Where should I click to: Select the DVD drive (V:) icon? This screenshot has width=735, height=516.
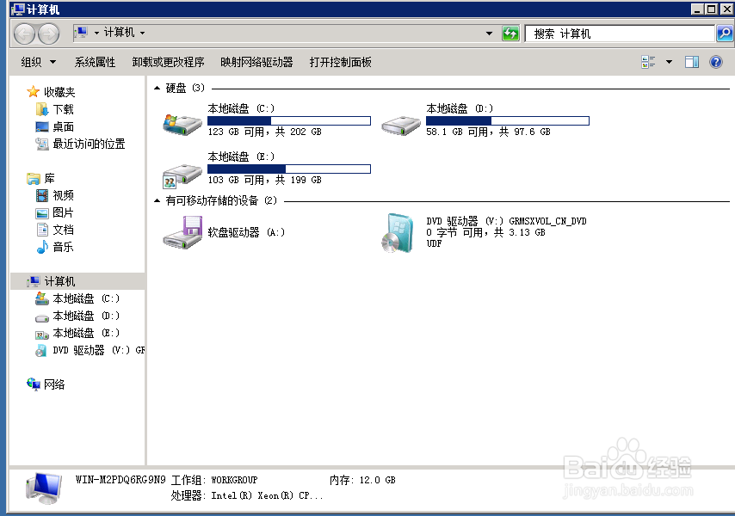pyautogui.click(x=398, y=233)
